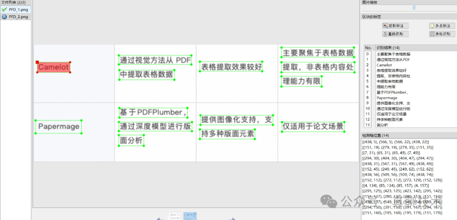Select the 表格提取效果较好 box on canvas
457x220 pixels.
(231, 67)
